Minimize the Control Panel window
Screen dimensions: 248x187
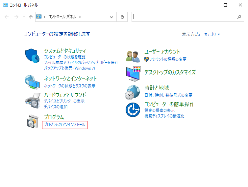pyautogui.click(x=211, y=5)
